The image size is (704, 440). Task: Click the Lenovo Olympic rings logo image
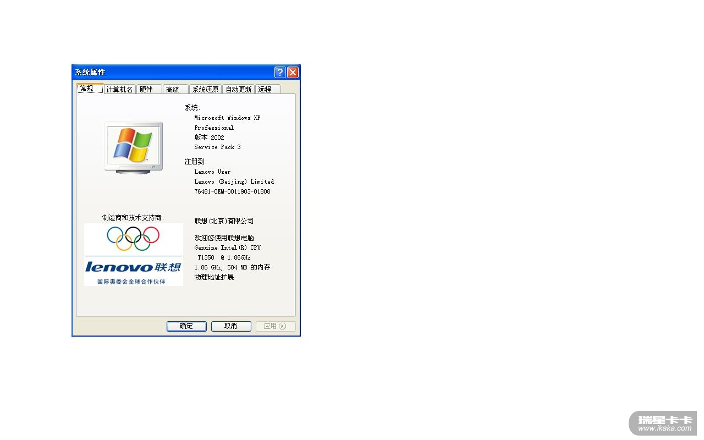coord(134,254)
